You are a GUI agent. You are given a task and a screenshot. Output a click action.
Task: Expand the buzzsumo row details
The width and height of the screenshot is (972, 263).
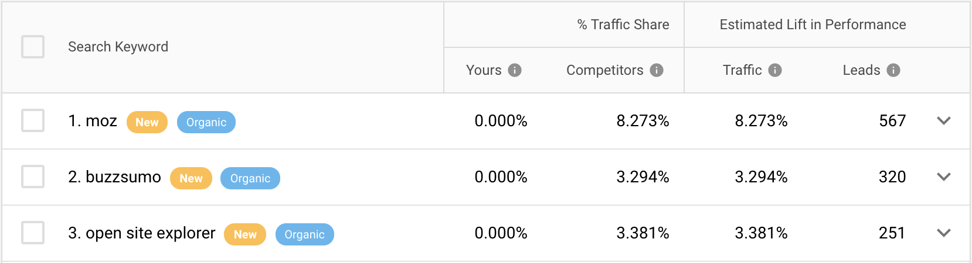pyautogui.click(x=944, y=177)
